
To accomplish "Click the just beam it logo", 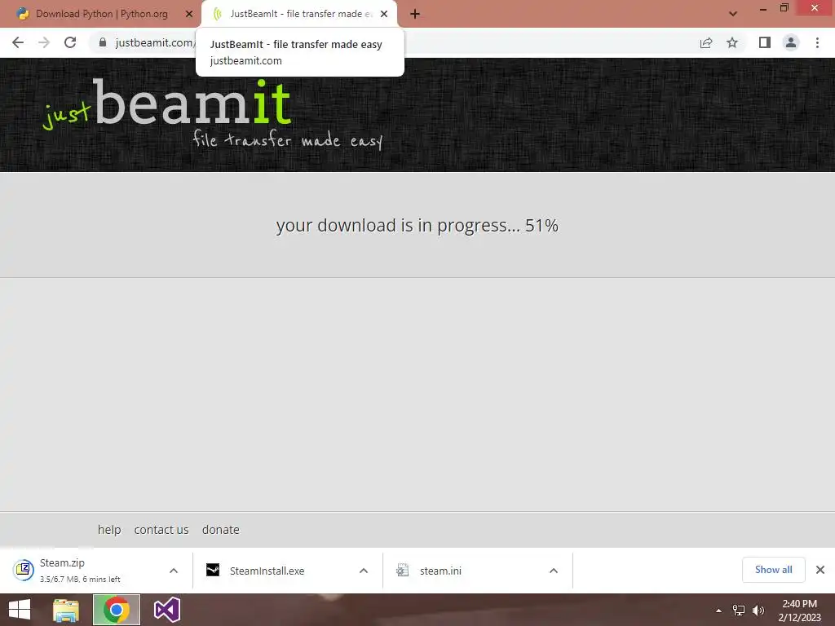I will pos(213,113).
